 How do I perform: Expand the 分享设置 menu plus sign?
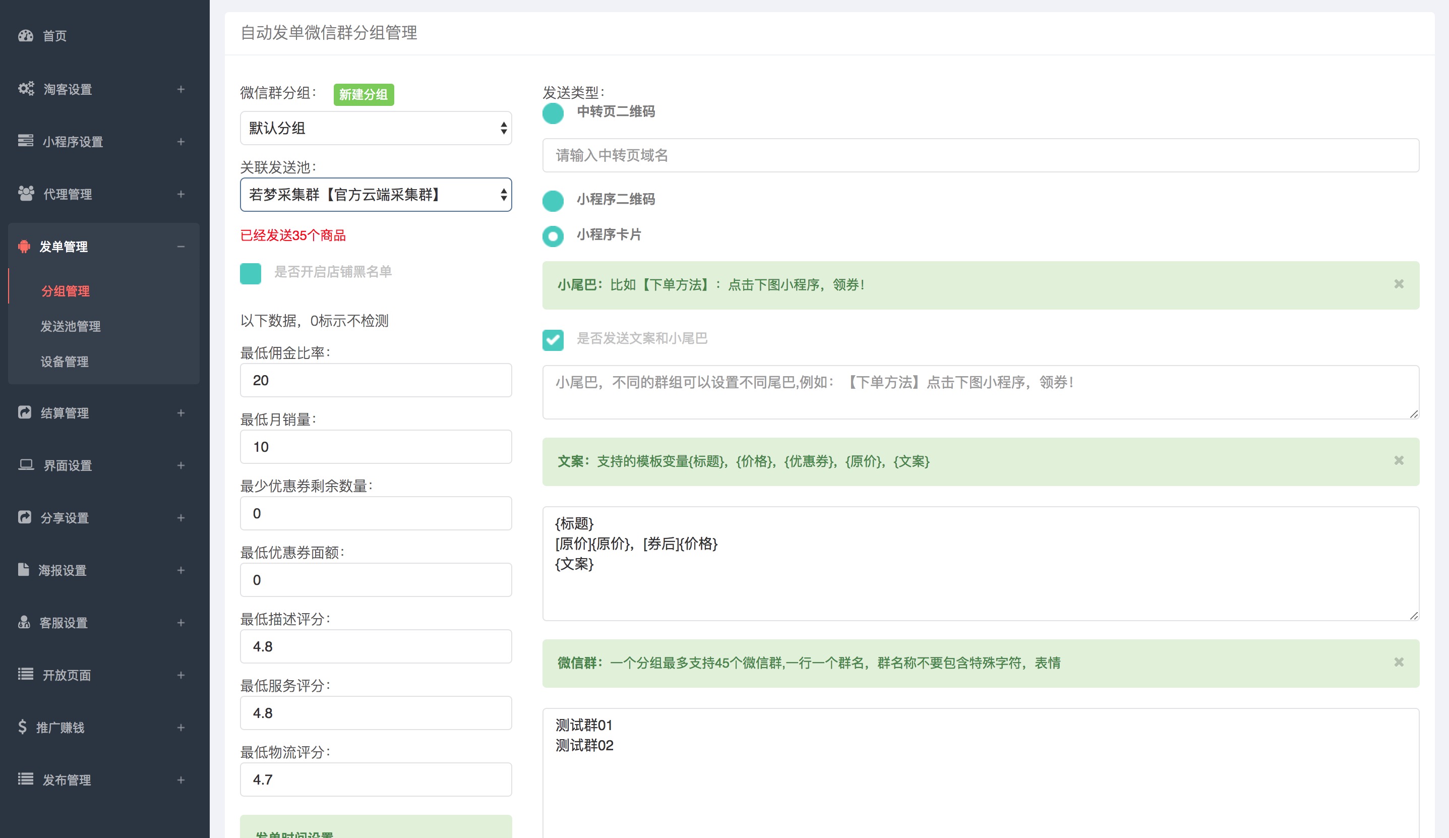tap(180, 518)
